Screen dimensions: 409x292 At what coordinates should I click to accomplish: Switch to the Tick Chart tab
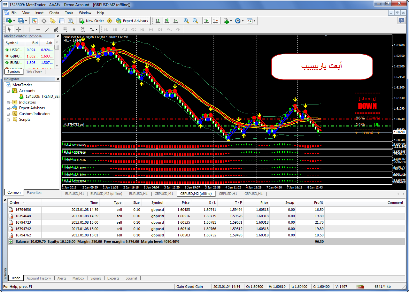point(34,72)
